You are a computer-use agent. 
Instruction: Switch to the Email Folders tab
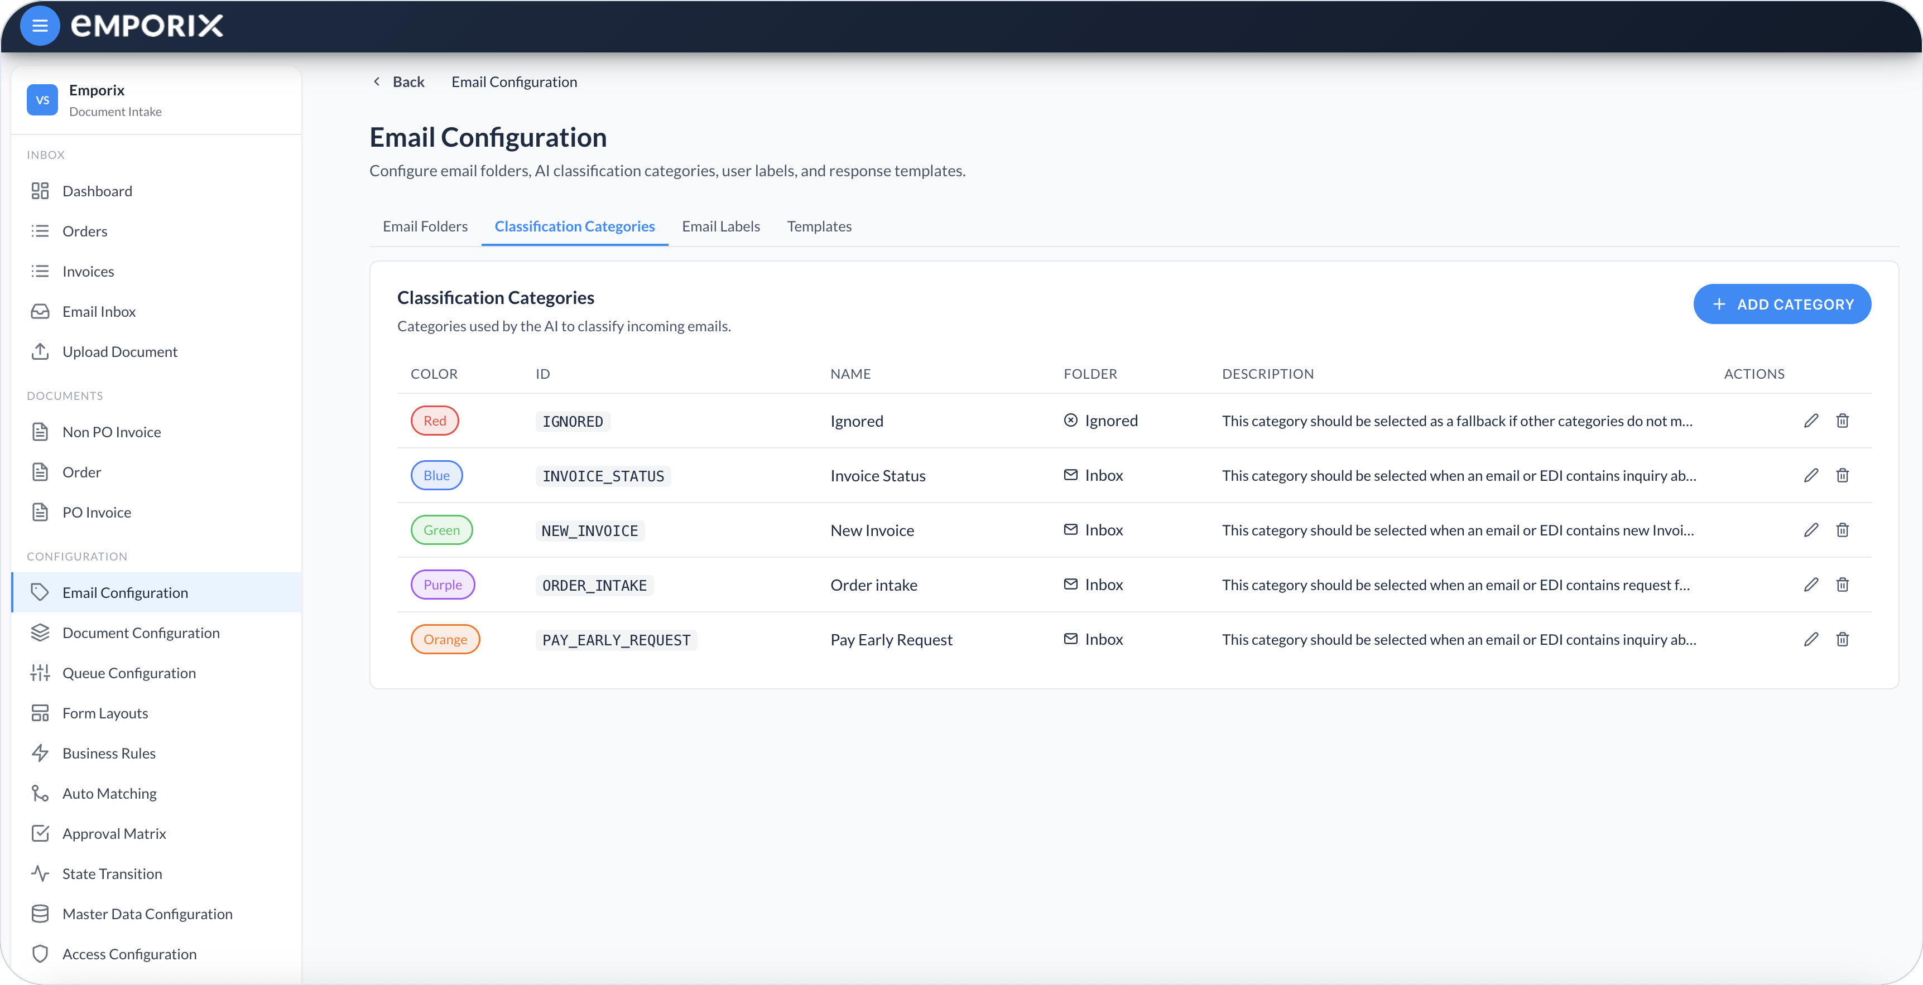(x=426, y=226)
